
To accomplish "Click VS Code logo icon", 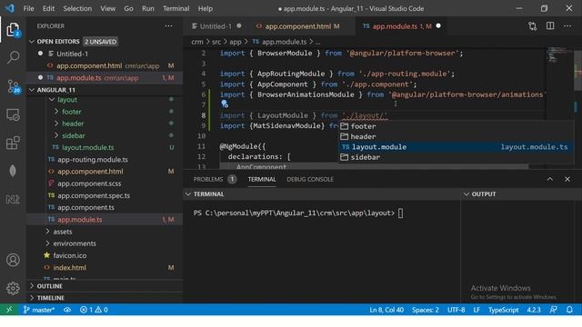I will click(10, 8).
